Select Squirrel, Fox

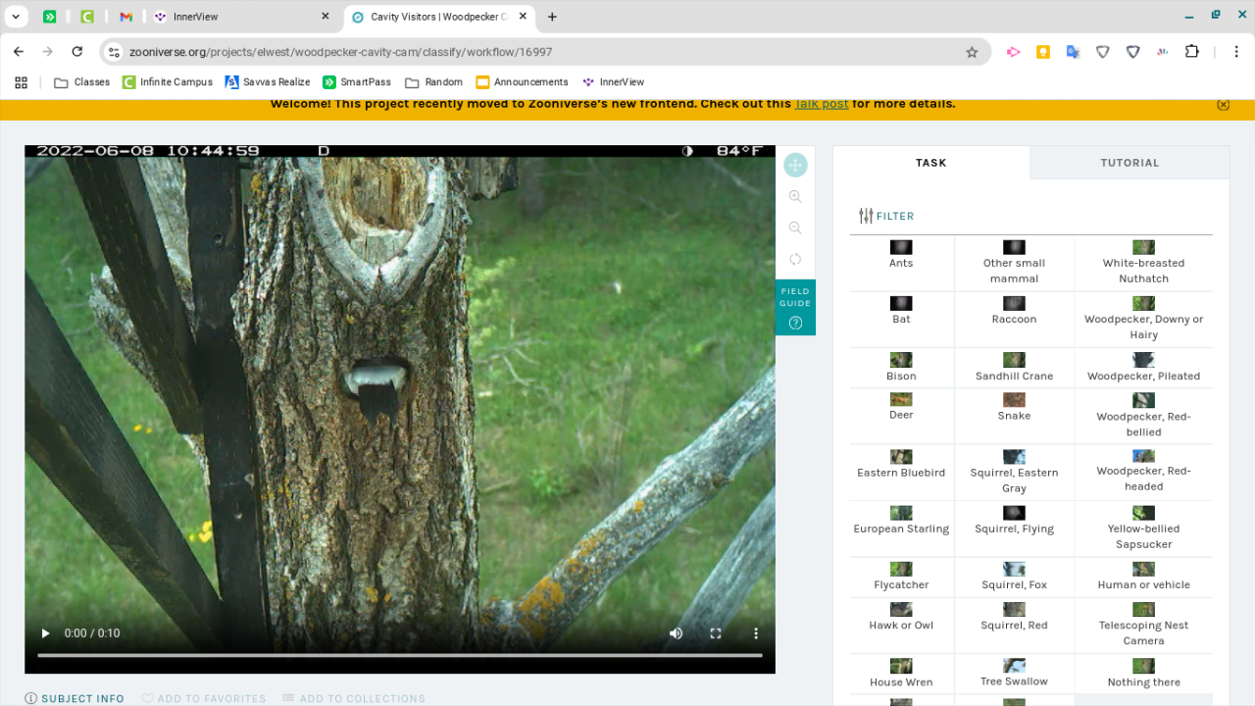coord(1014,577)
